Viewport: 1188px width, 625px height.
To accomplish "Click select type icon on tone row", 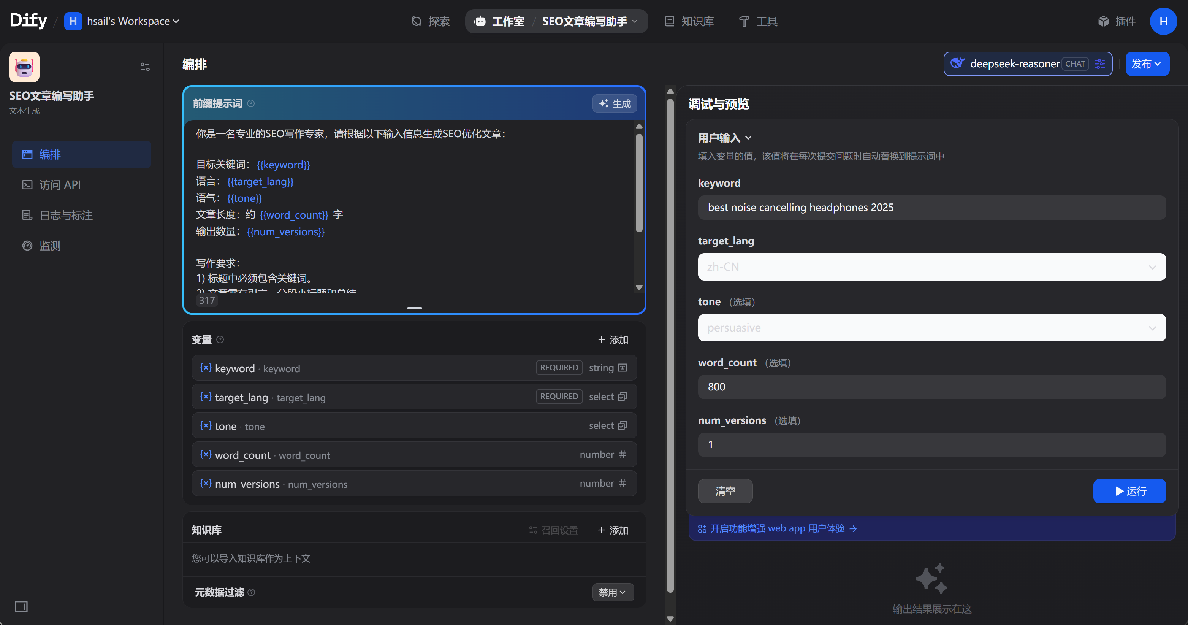I will [623, 425].
